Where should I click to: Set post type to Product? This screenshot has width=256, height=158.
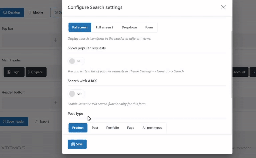(78, 128)
